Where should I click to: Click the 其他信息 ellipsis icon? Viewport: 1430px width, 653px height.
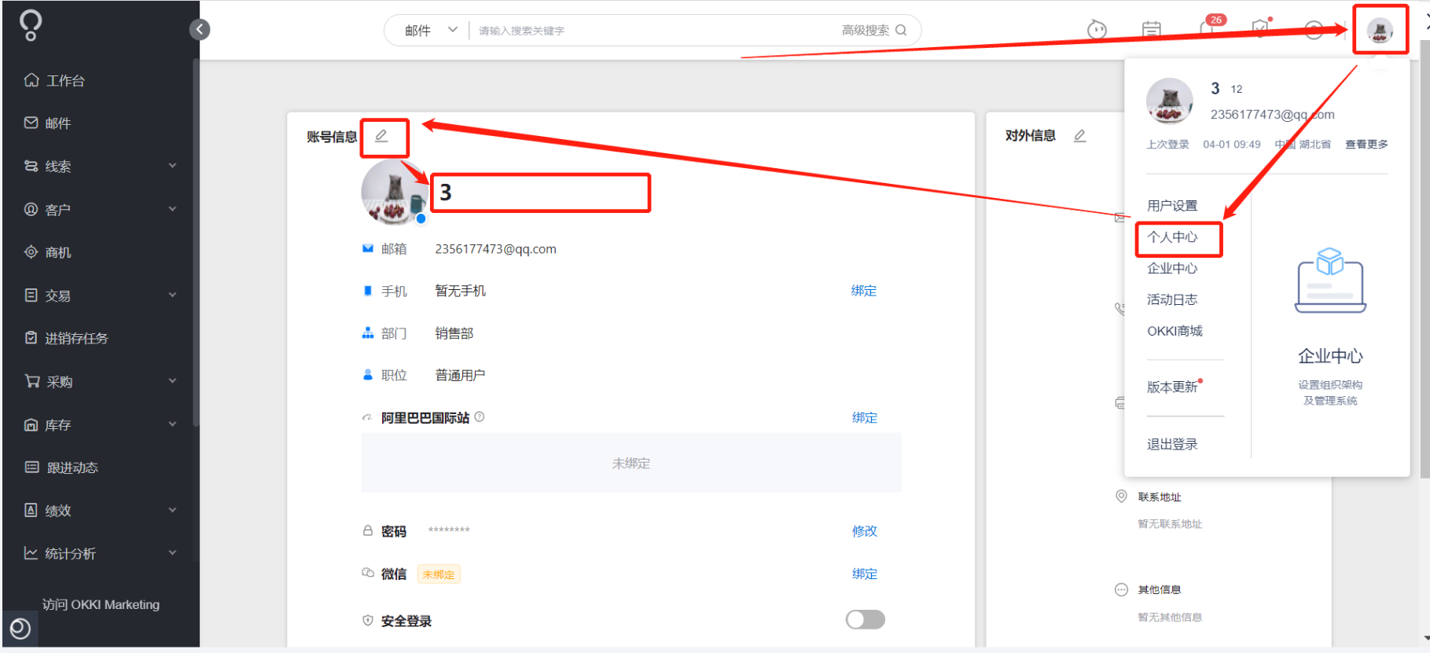click(1122, 590)
